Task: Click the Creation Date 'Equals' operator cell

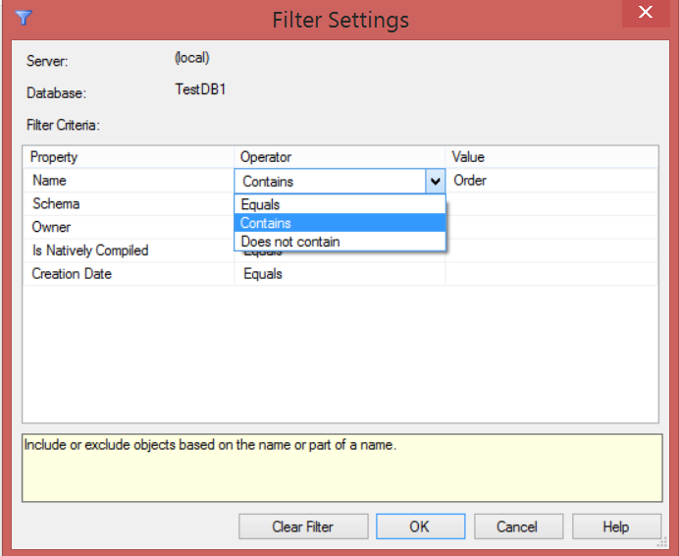Action: click(x=263, y=274)
